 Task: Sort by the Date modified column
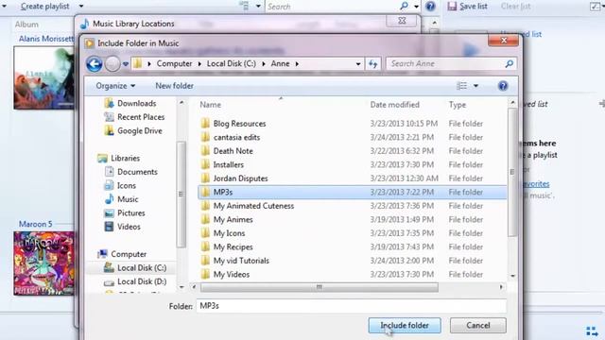point(395,105)
